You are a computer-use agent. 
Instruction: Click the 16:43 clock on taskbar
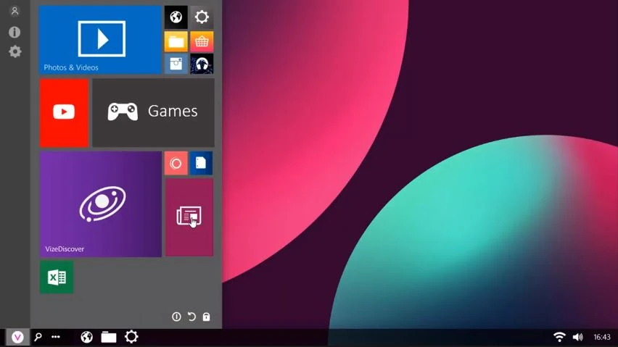coord(602,337)
